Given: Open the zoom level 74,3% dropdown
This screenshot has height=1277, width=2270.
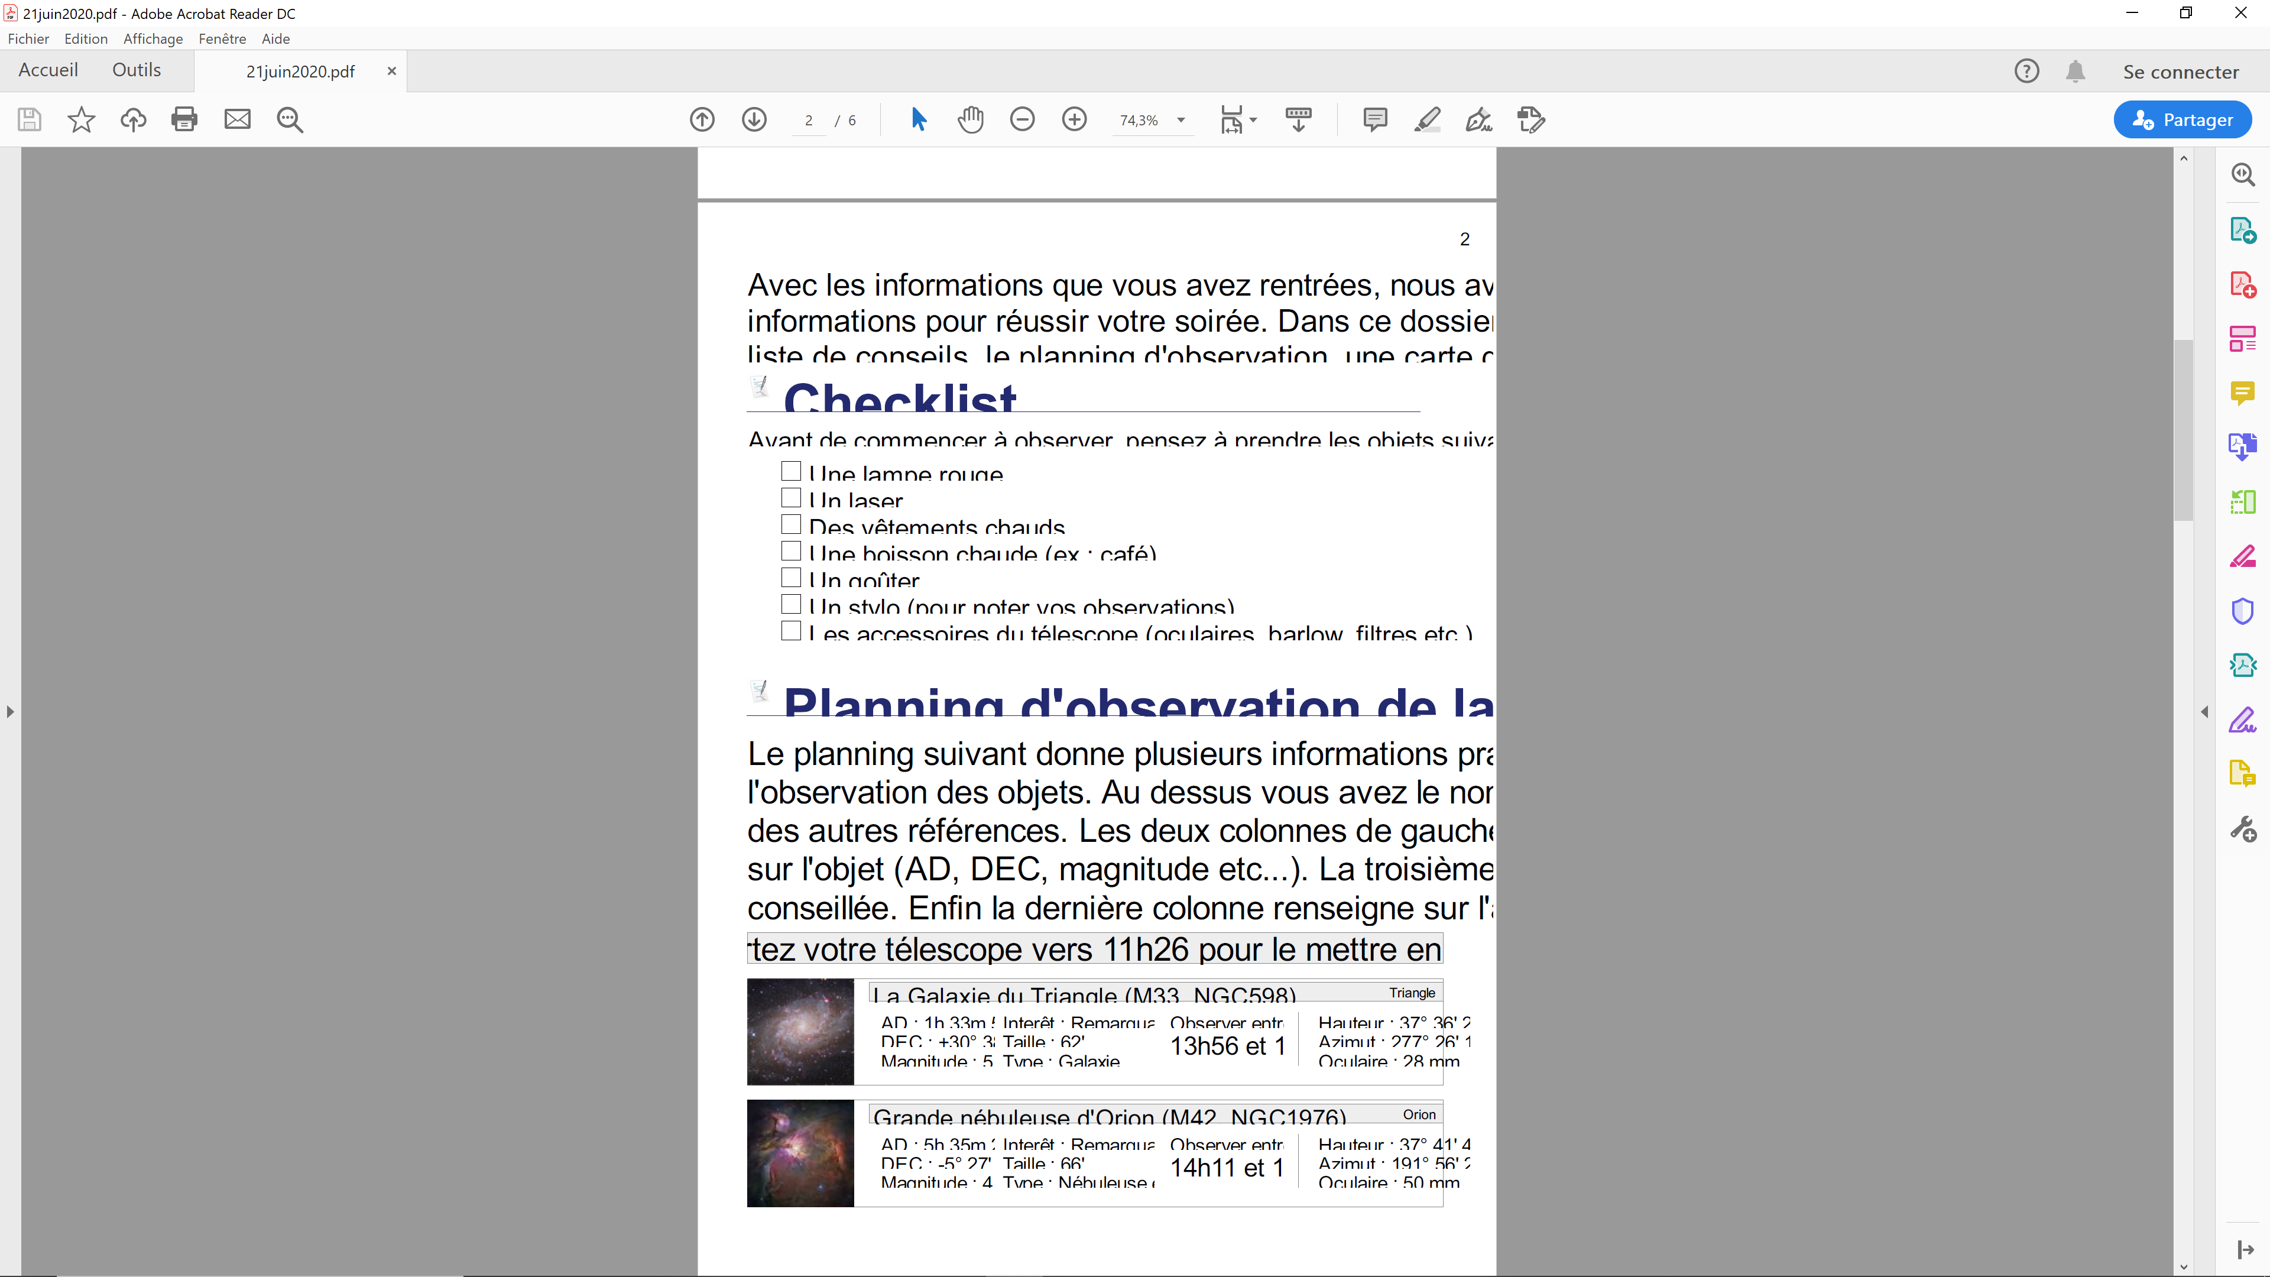Looking at the screenshot, I should pyautogui.click(x=1181, y=120).
